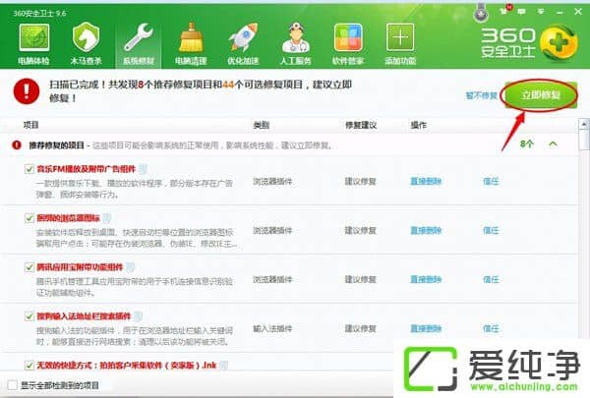Click 浏览器插件 category of 音乐FM row

(x=272, y=182)
